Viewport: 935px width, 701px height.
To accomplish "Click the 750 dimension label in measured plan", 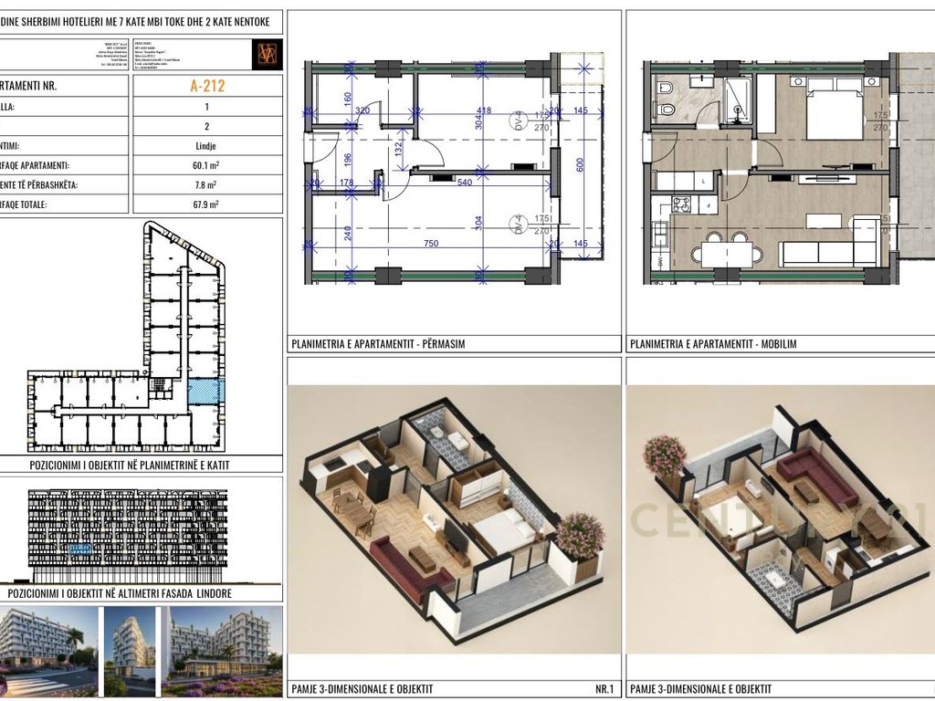I will [431, 243].
